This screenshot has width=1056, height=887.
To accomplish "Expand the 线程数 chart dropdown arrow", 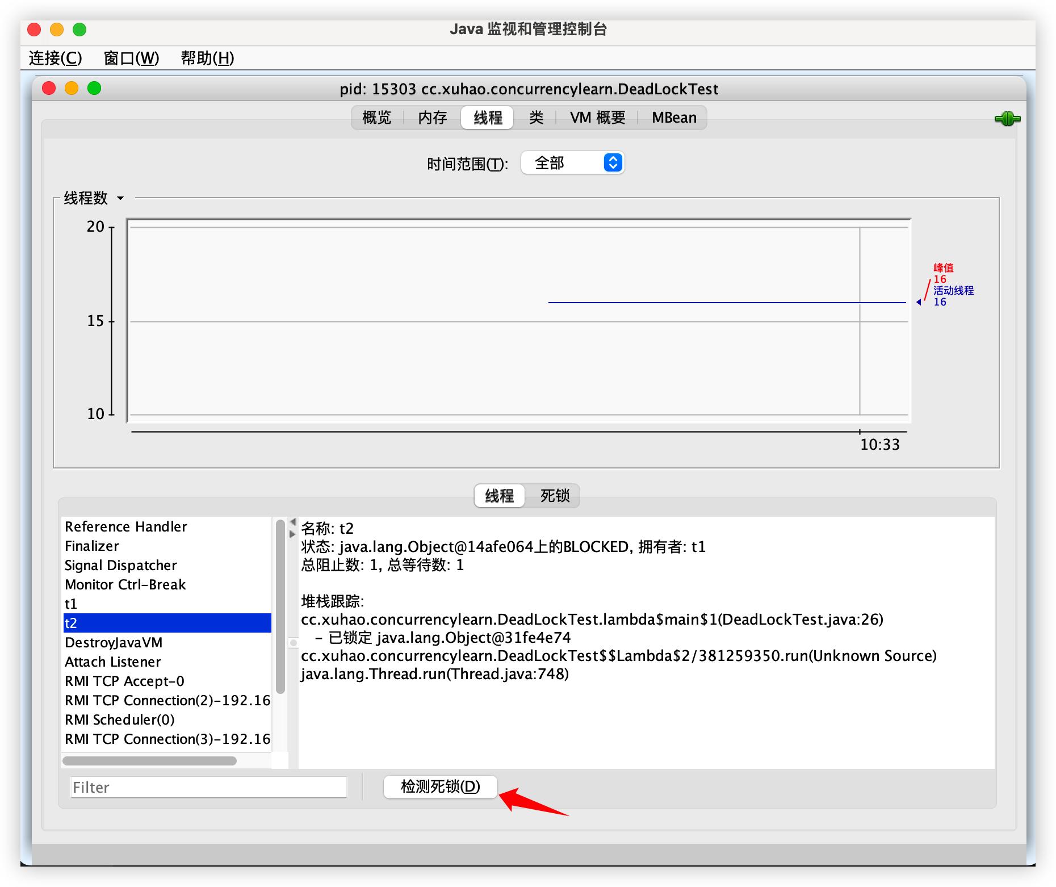I will coord(120,198).
